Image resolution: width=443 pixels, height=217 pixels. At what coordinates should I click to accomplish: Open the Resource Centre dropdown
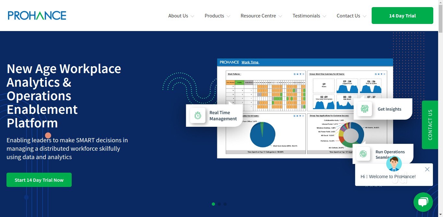point(261,16)
